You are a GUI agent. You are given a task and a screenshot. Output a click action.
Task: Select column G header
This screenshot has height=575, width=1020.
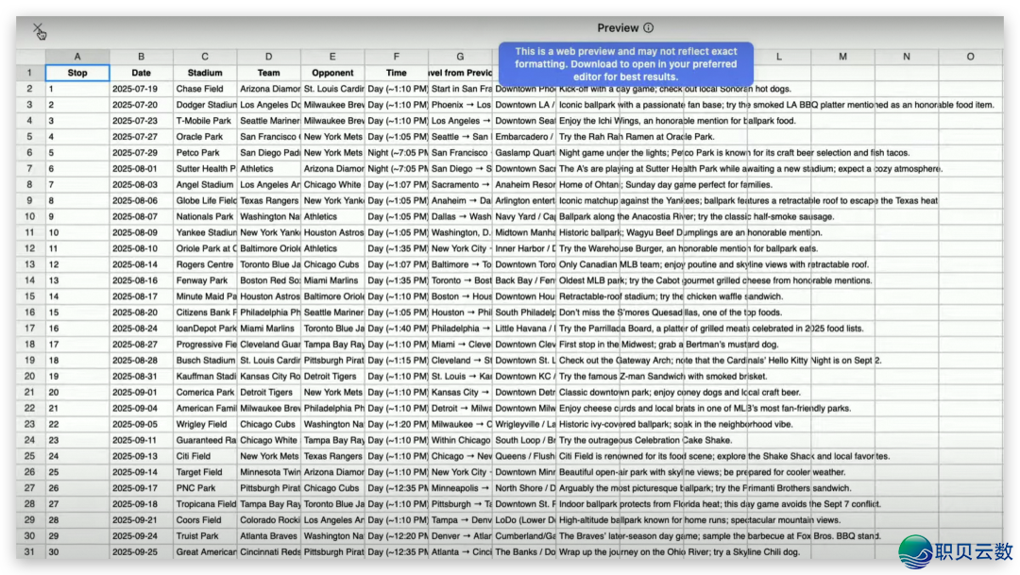point(460,57)
